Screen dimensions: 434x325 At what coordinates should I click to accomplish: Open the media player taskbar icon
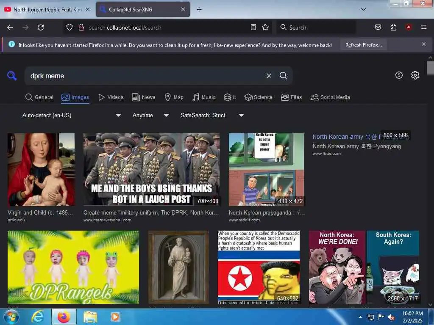click(x=115, y=317)
